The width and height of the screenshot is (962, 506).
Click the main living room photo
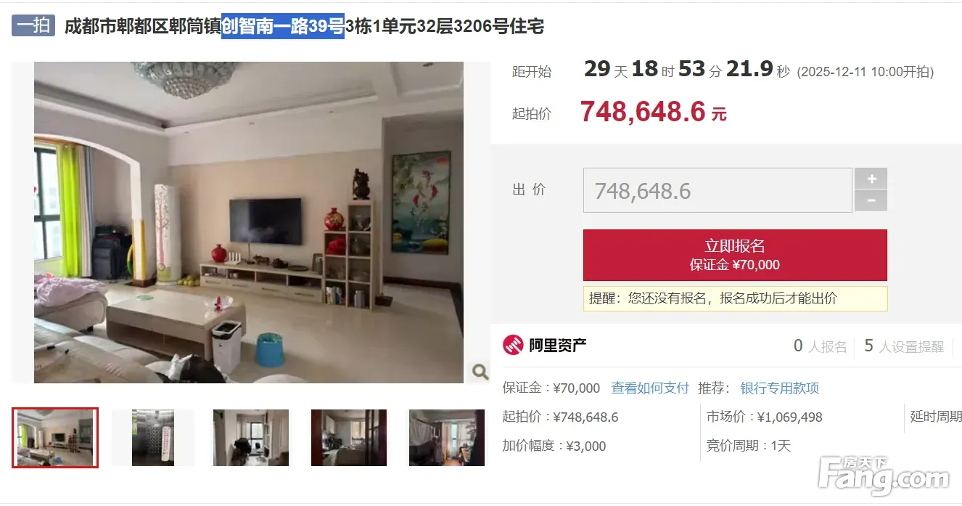[x=249, y=222]
